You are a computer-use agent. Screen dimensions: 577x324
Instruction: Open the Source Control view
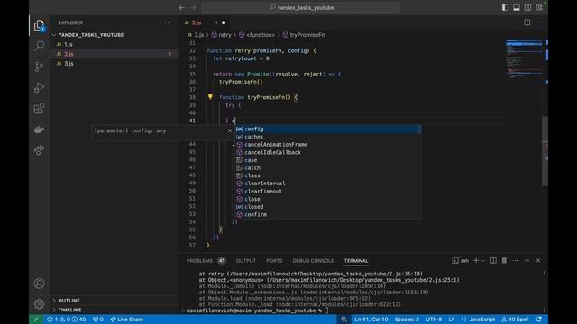pyautogui.click(x=39, y=67)
